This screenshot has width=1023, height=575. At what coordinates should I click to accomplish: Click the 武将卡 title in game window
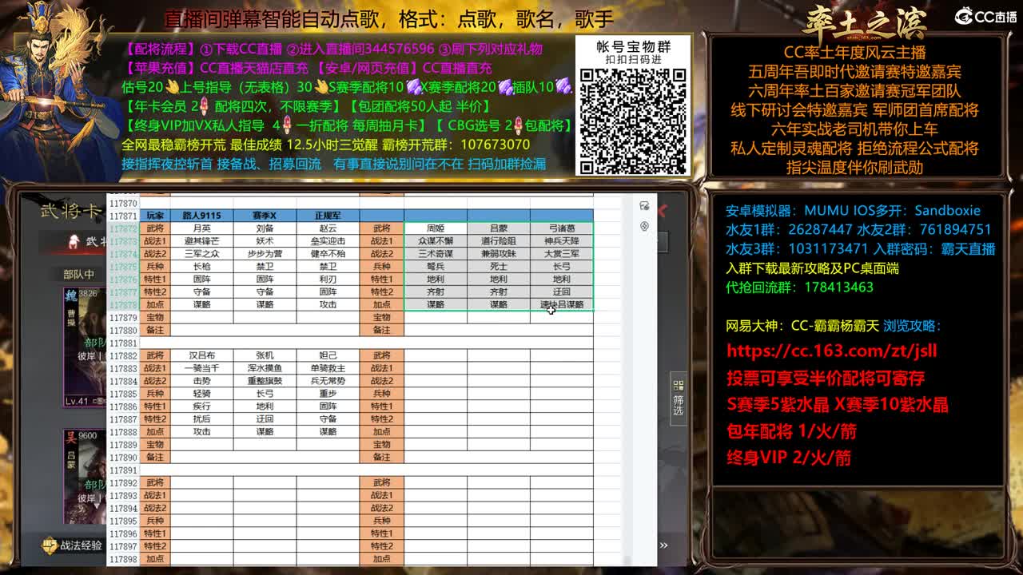[72, 211]
